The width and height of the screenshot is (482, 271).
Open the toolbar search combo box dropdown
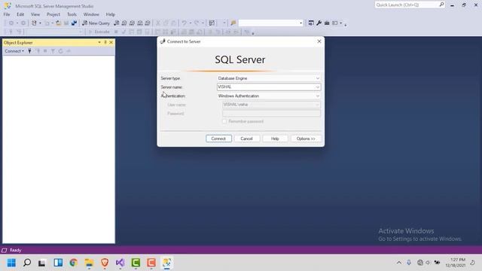(301, 23)
